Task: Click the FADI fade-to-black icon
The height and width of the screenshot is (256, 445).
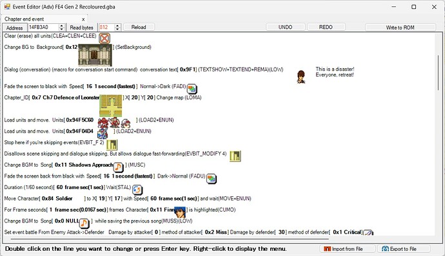Action: pyautogui.click(x=192, y=89)
